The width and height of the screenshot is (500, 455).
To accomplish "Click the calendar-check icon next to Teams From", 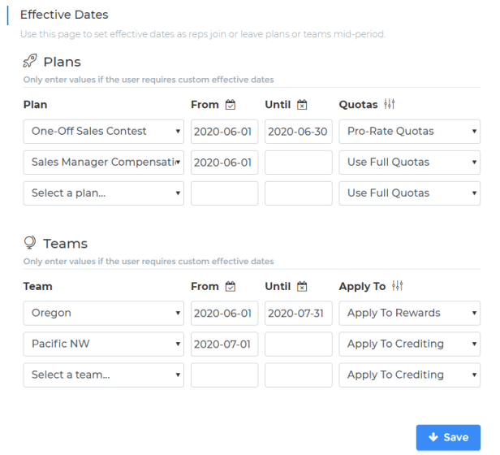I will (x=231, y=287).
